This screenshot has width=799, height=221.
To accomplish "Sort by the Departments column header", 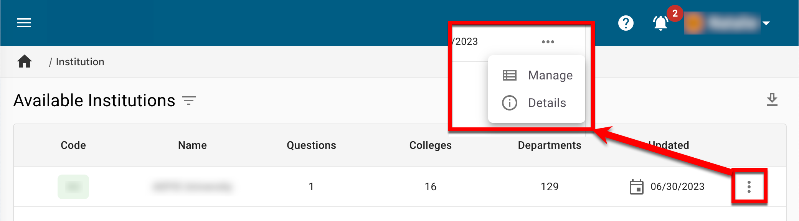I will point(549,145).
